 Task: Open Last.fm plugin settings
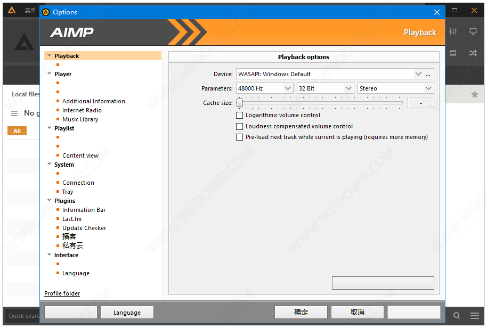pos(72,219)
